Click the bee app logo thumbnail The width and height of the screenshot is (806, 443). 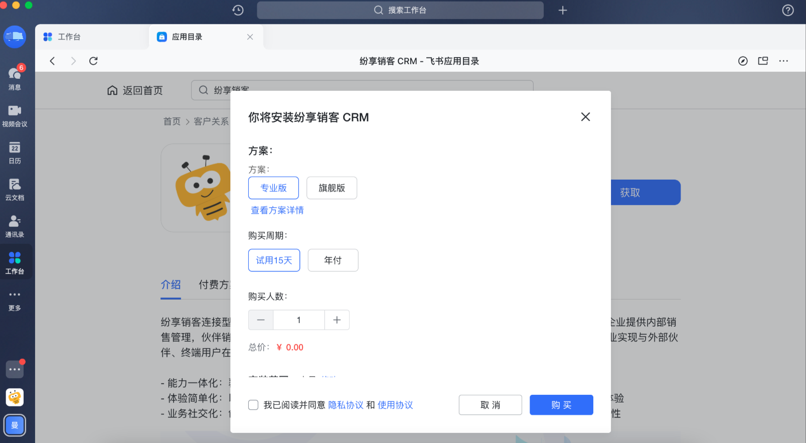196,188
